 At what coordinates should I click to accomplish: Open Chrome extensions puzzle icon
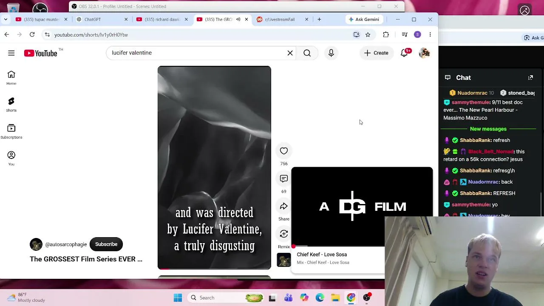(386, 35)
